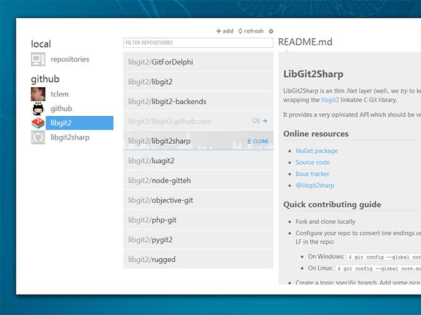This screenshot has height=315, width=421.
Task: Select libgit2/libgit2.github.com repository
Action: coord(198,122)
